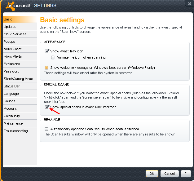Go to Cloud Services settings

pyautogui.click(x=20, y=34)
